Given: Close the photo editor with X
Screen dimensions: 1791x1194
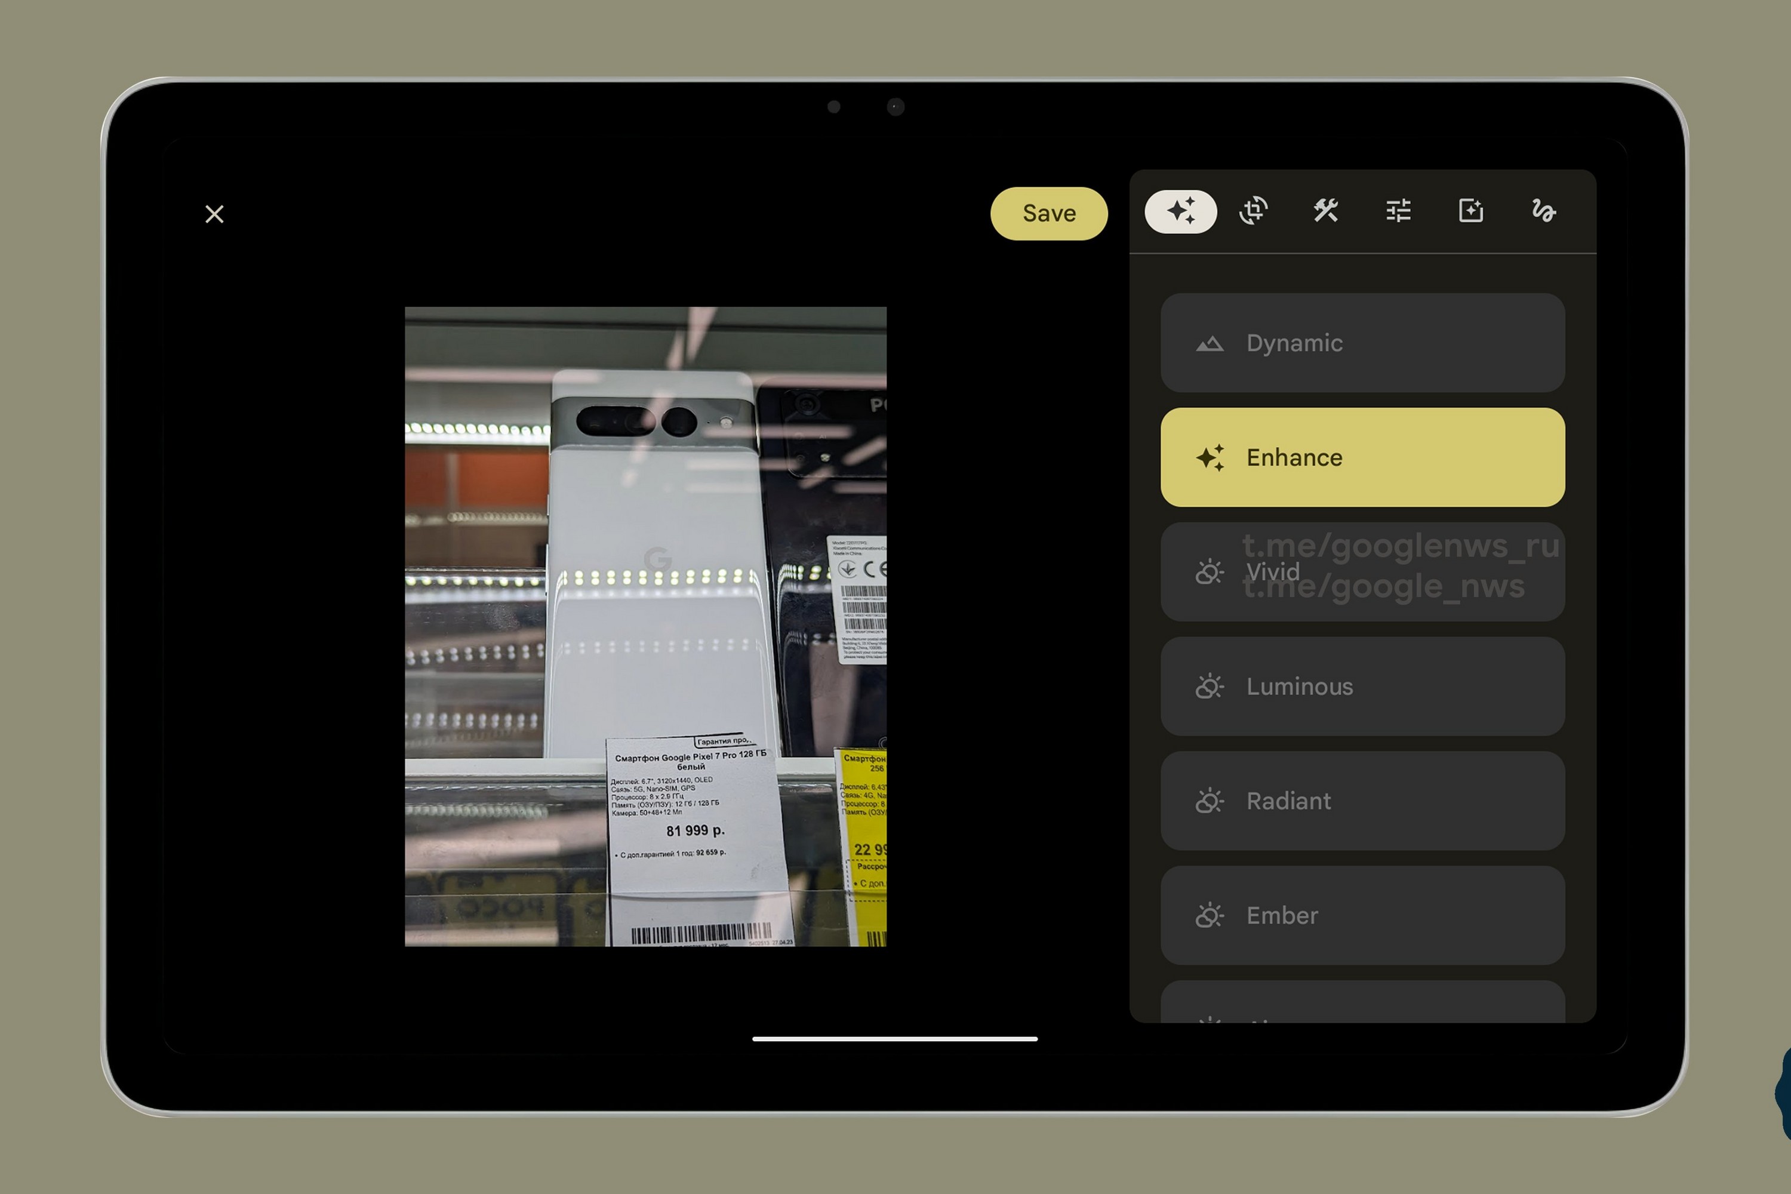Looking at the screenshot, I should point(215,214).
